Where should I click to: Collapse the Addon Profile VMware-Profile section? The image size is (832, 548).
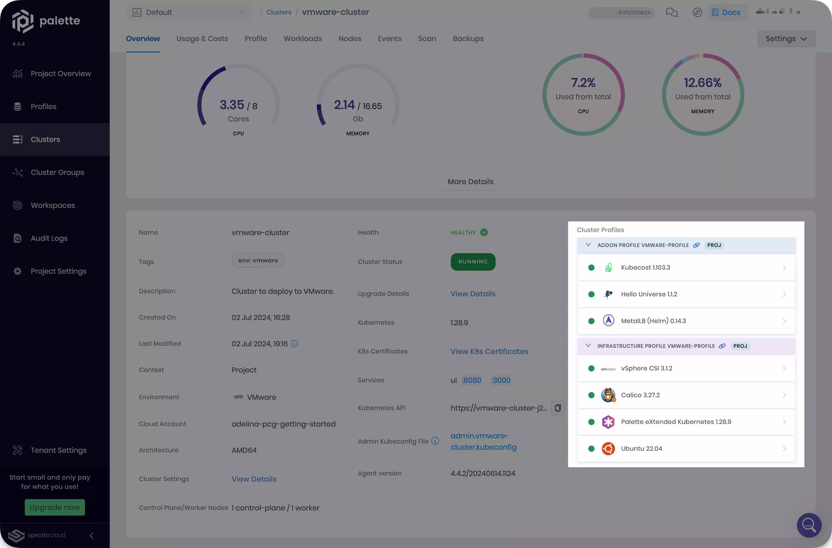coord(588,245)
